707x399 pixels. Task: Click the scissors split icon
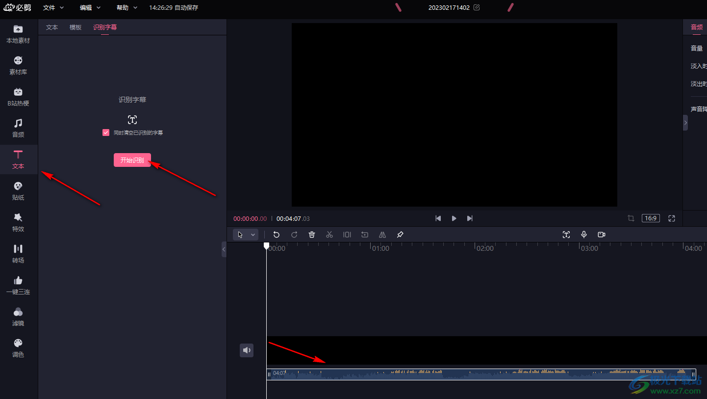point(329,235)
